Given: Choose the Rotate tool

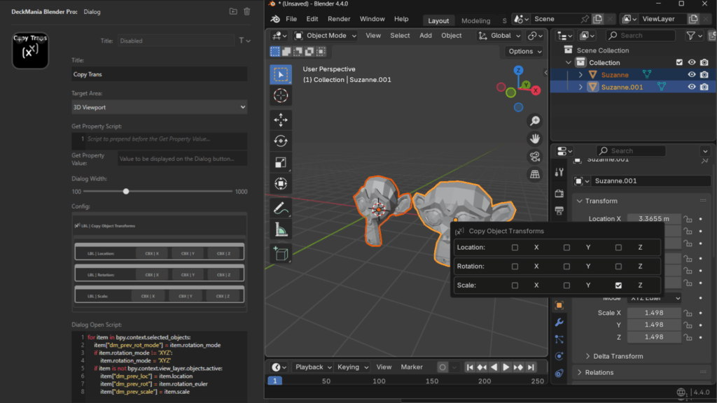Looking at the screenshot, I should (281, 141).
